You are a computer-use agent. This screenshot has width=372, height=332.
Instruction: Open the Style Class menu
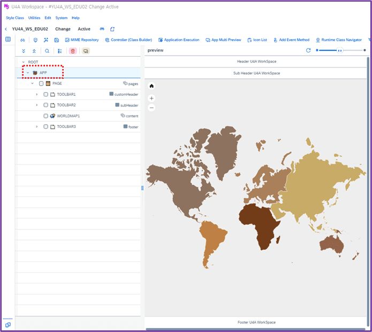coord(14,18)
